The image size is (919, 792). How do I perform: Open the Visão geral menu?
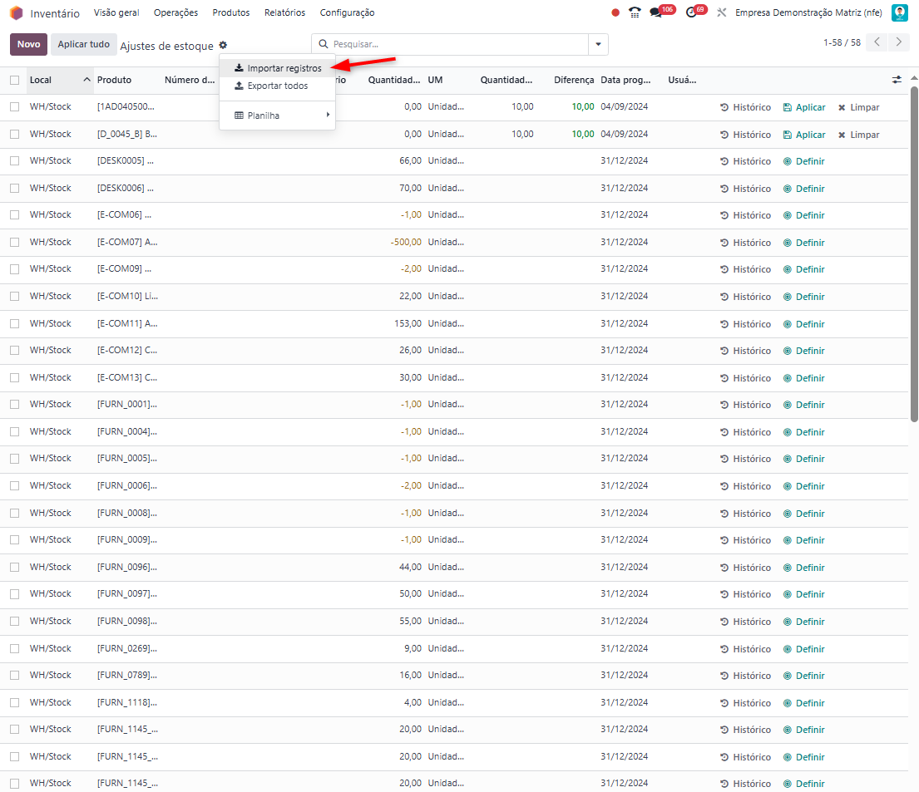(x=116, y=12)
